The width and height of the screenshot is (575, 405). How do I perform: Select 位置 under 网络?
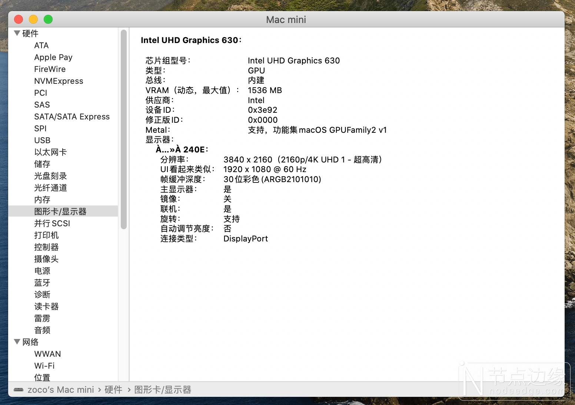[x=42, y=378]
